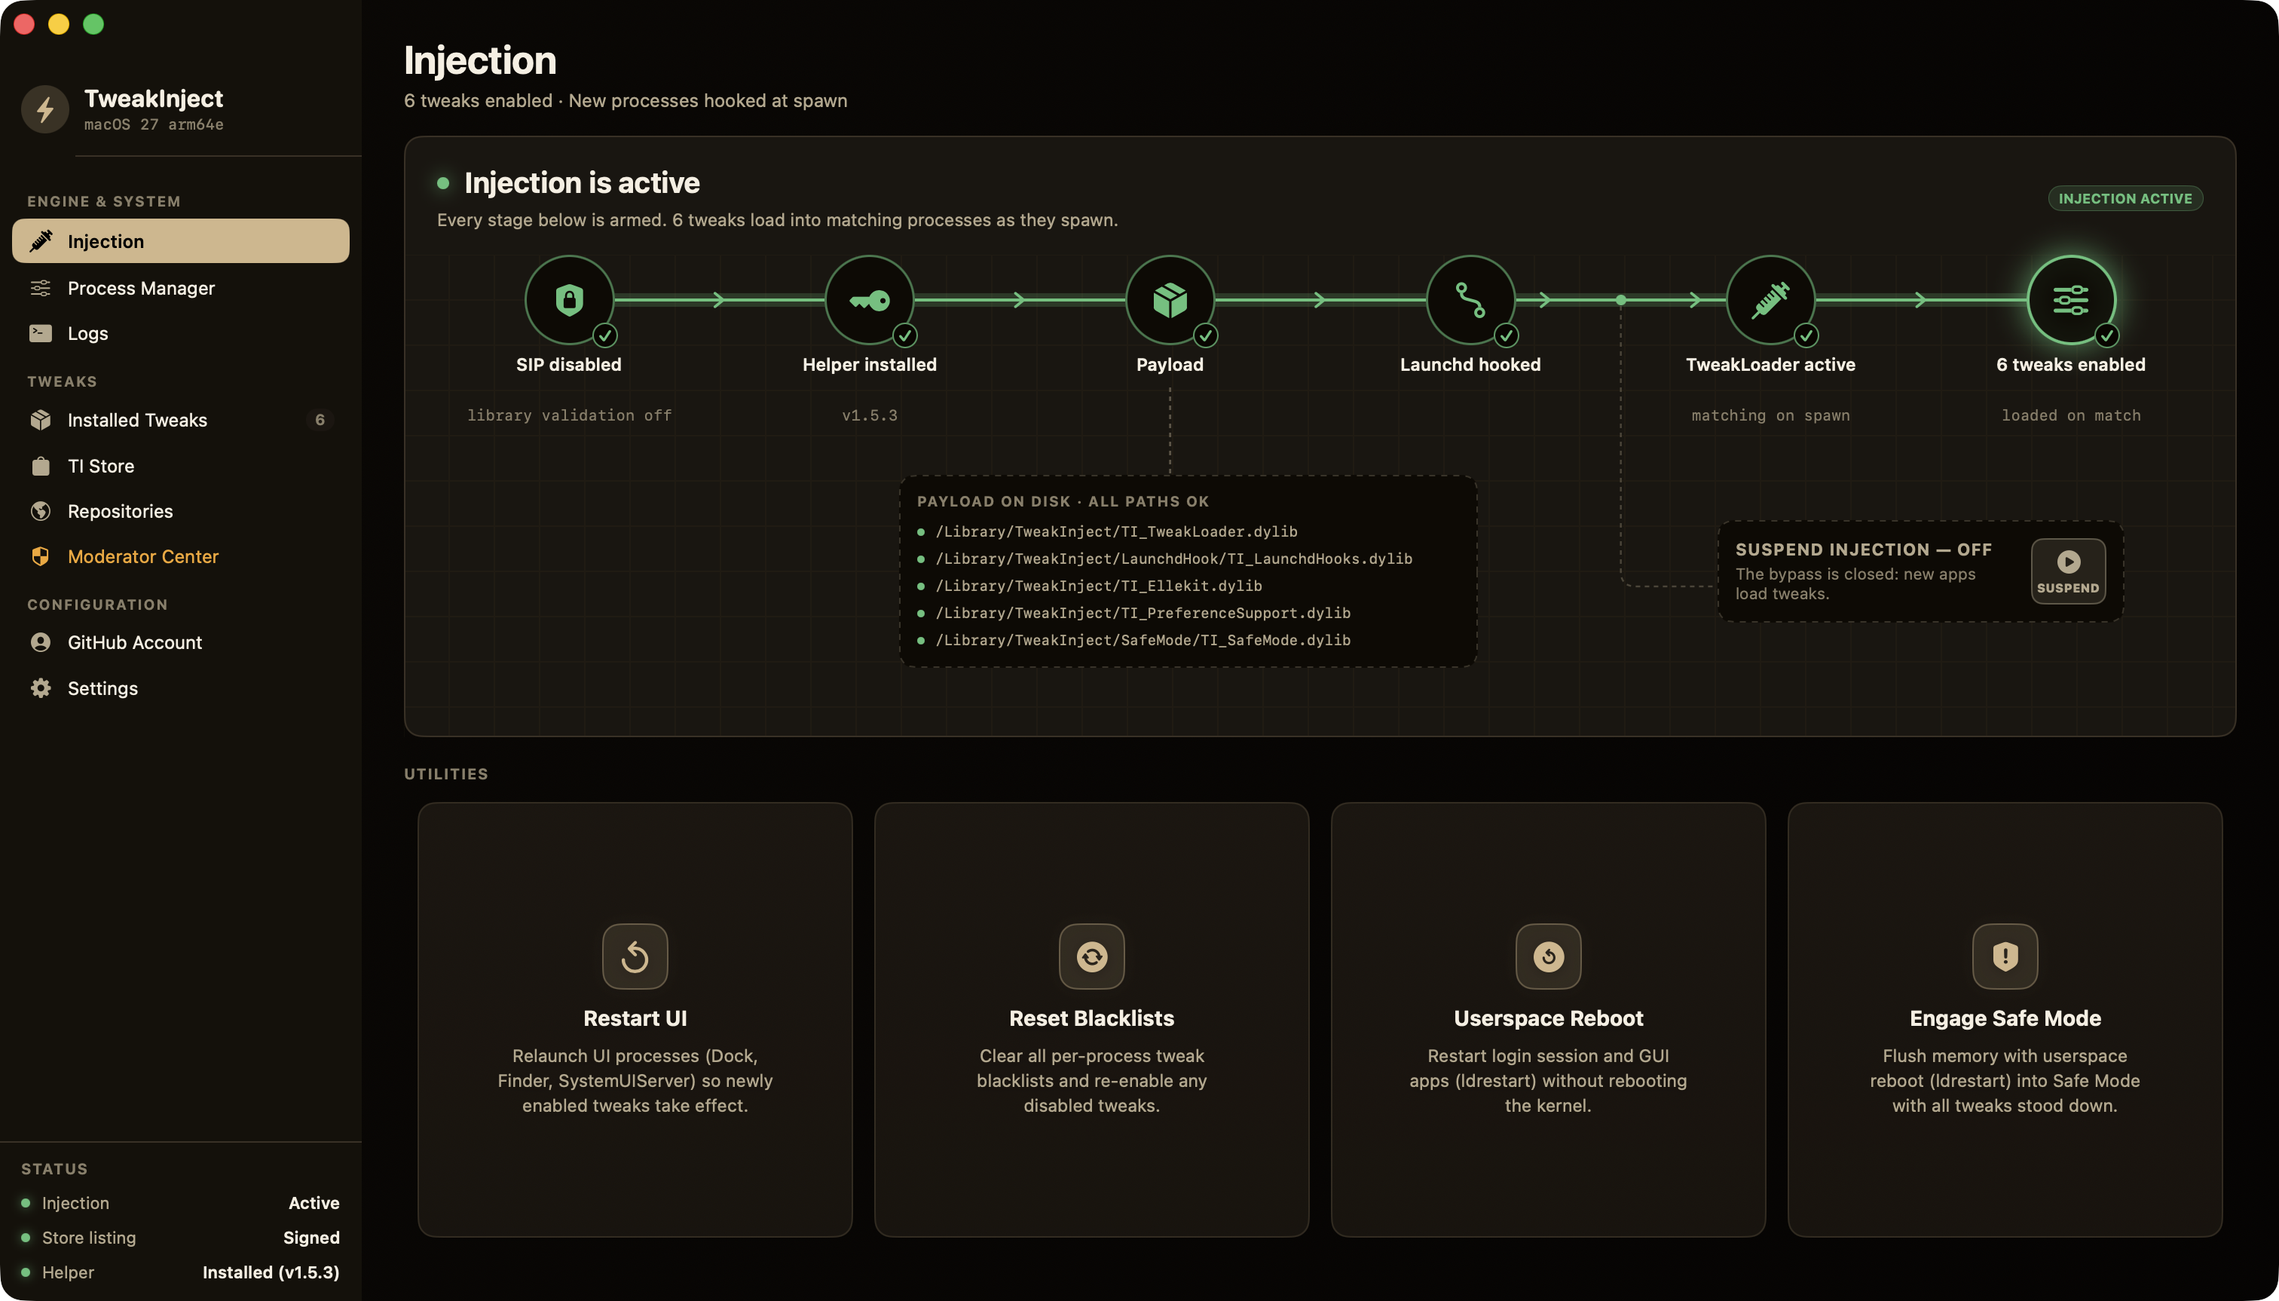Click the Helper Installed (v1.5.3) status row
The image size is (2279, 1301).
click(x=180, y=1272)
